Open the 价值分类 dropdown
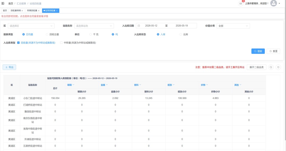This screenshot has width=286, height=151. [233, 26]
